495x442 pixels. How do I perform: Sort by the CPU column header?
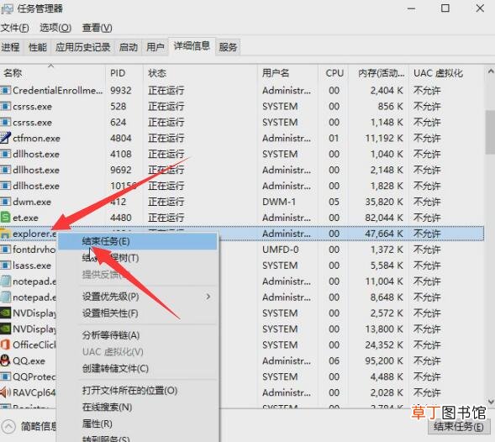click(x=334, y=73)
